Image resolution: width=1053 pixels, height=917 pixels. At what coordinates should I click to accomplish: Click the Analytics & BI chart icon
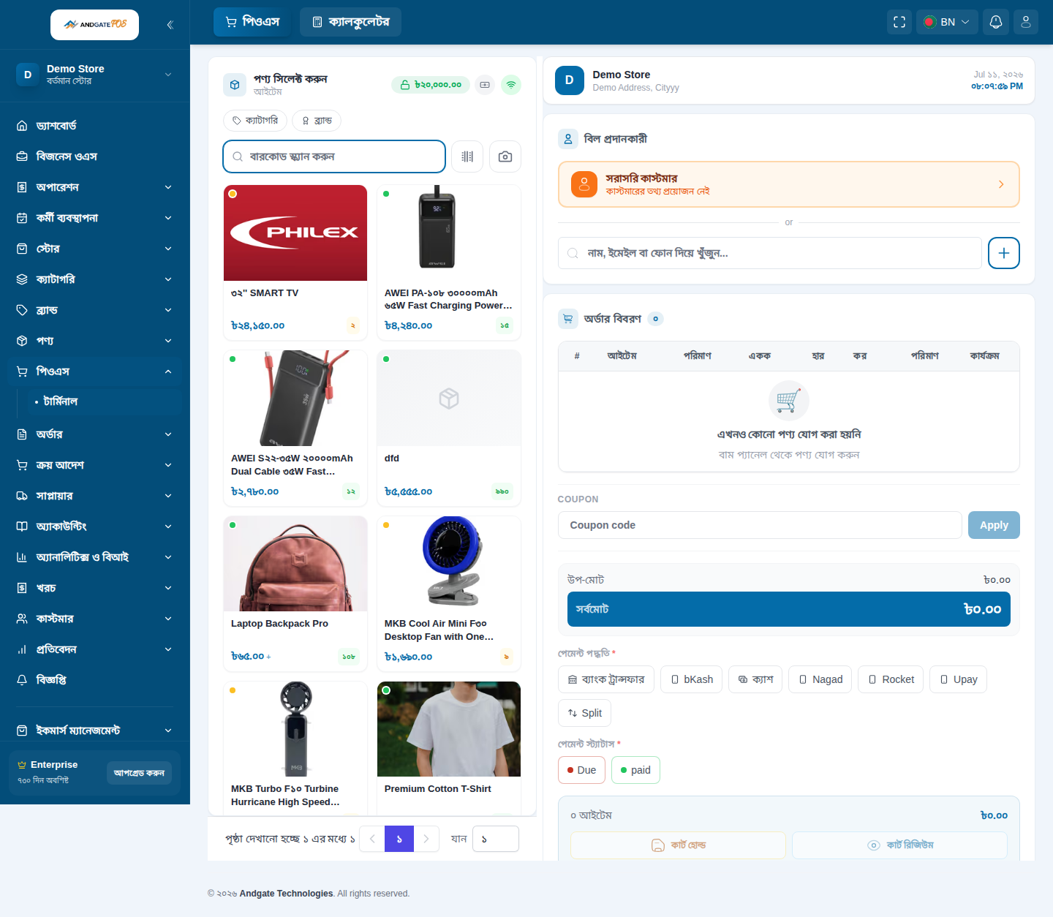[22, 557]
